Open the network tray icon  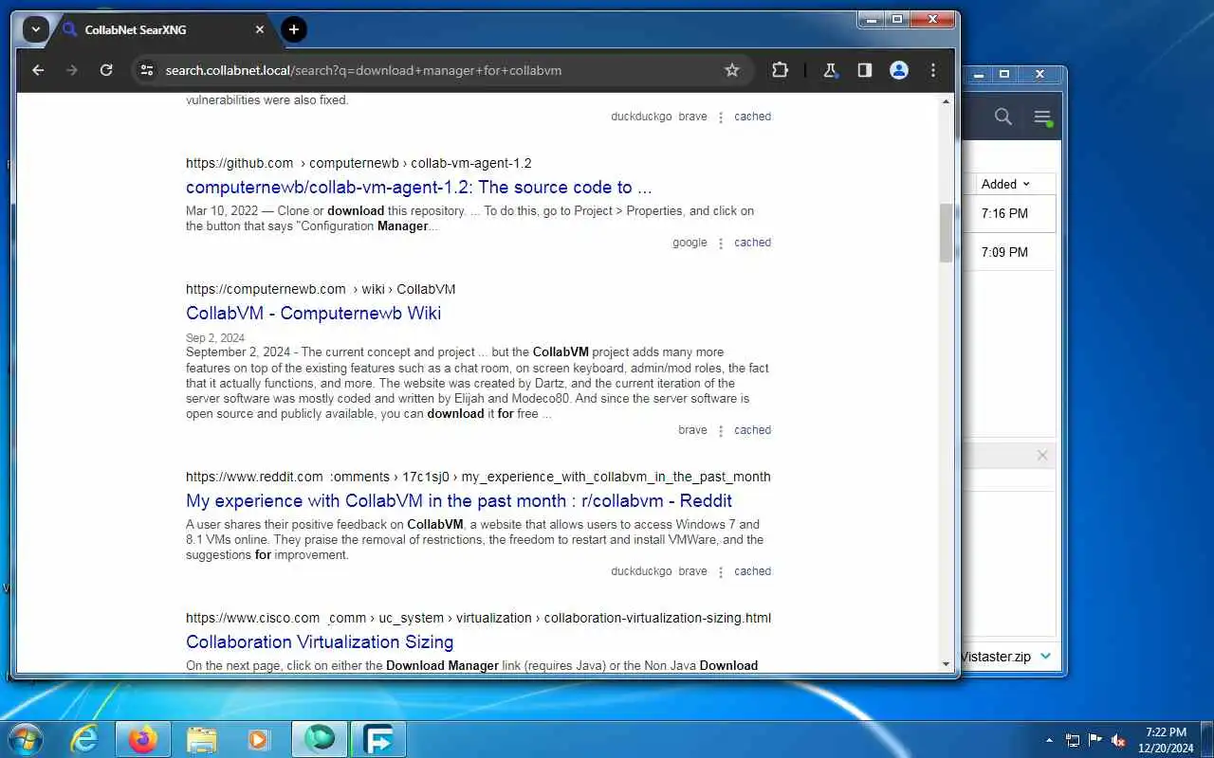pyautogui.click(x=1073, y=740)
